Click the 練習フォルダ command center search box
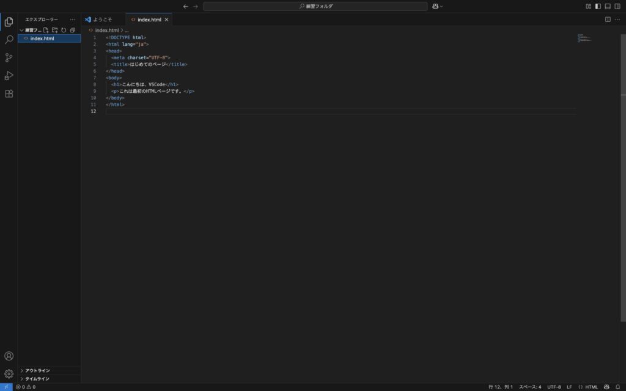The height and width of the screenshot is (391, 626). pos(315,6)
